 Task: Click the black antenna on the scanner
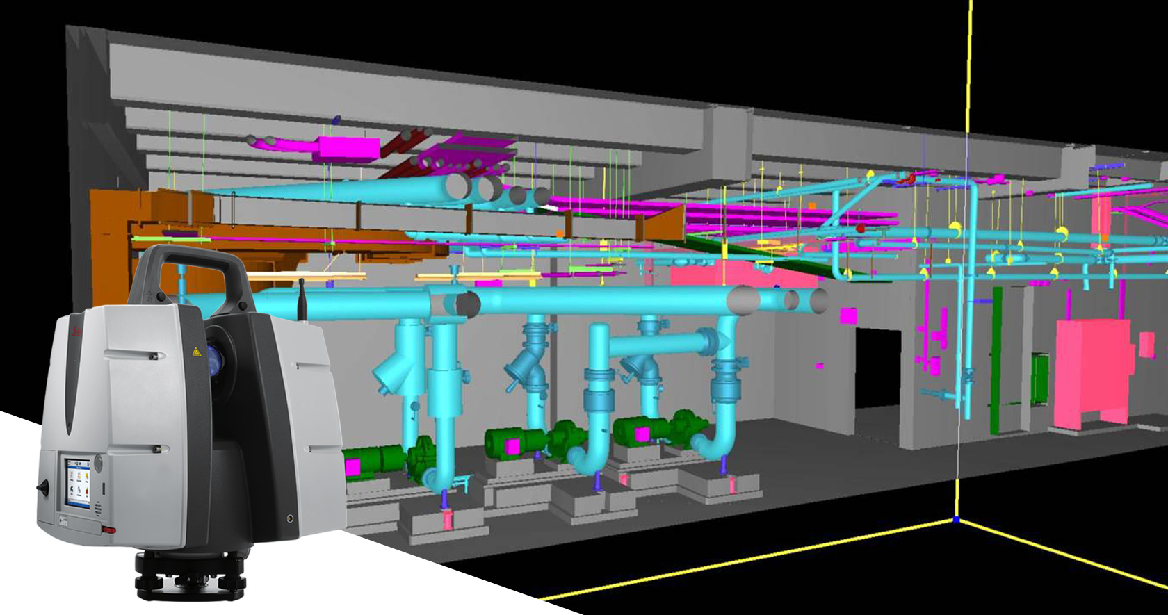[x=302, y=300]
